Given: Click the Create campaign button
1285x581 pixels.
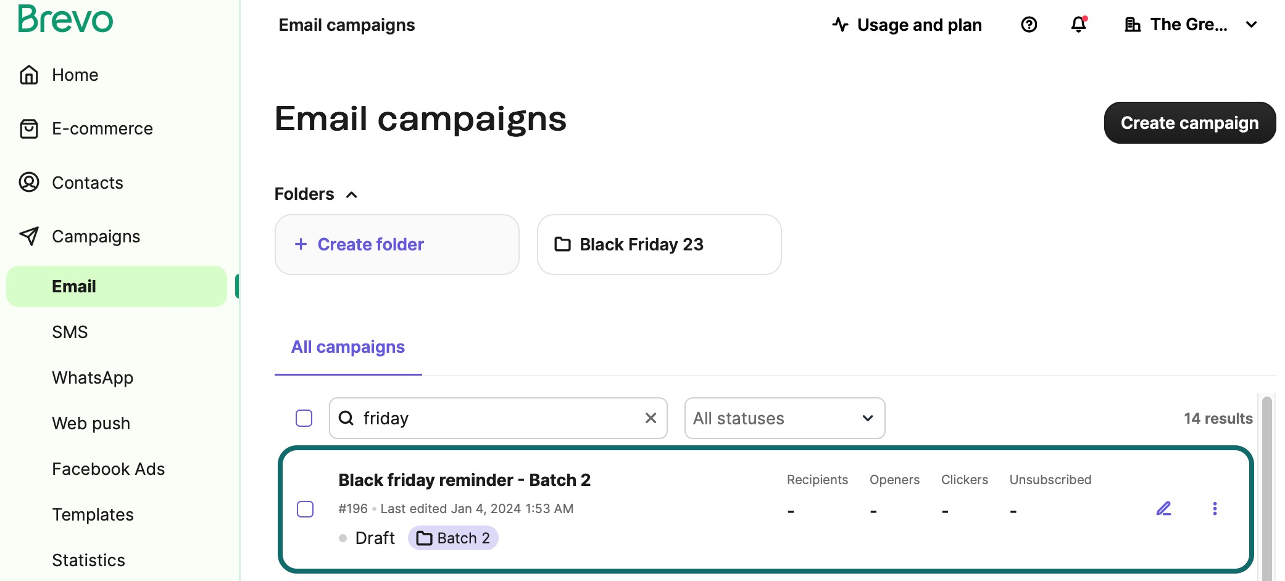Looking at the screenshot, I should pyautogui.click(x=1189, y=122).
